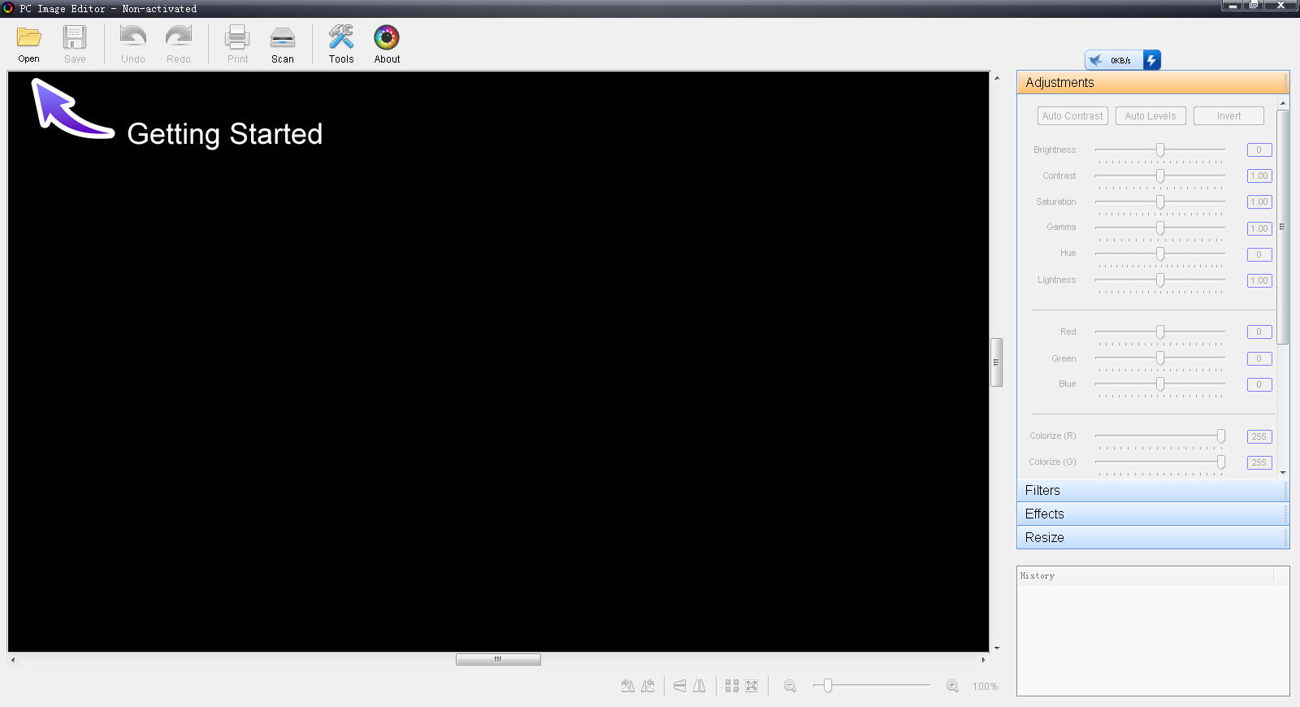The width and height of the screenshot is (1300, 707).
Task: Click the canvas scroll left arrow
Action: 12,660
